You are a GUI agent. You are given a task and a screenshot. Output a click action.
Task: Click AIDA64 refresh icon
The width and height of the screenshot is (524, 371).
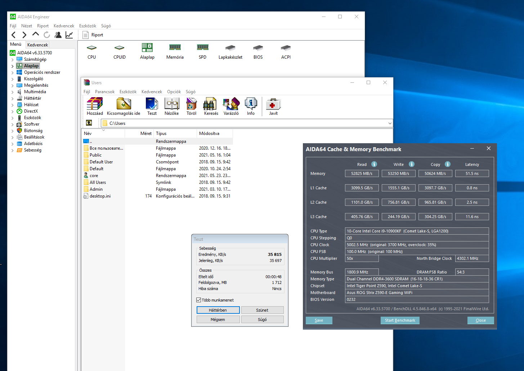(47, 35)
